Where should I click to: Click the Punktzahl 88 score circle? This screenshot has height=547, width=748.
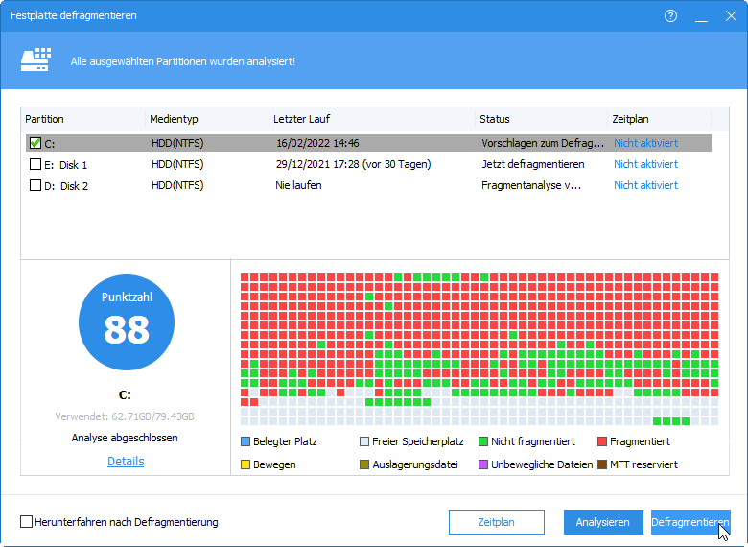[x=127, y=322]
